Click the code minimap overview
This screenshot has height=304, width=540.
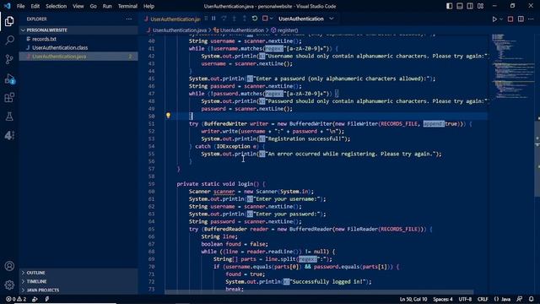[512, 66]
